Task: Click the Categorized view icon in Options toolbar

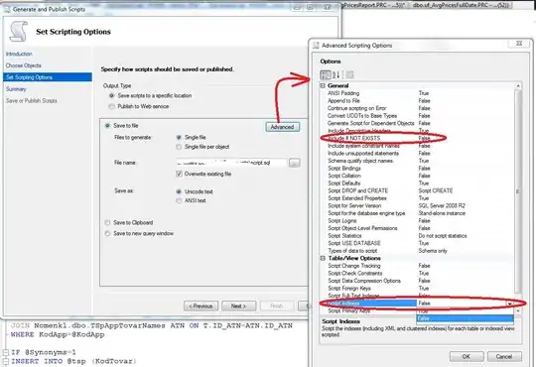Action: 326,74
